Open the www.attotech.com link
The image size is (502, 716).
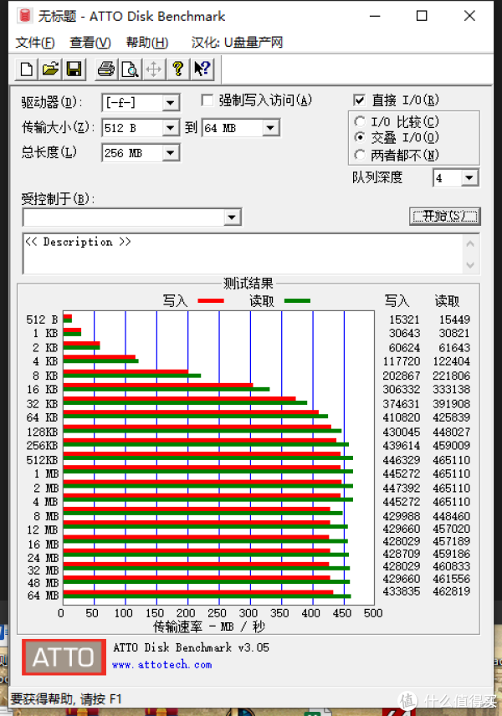click(162, 665)
